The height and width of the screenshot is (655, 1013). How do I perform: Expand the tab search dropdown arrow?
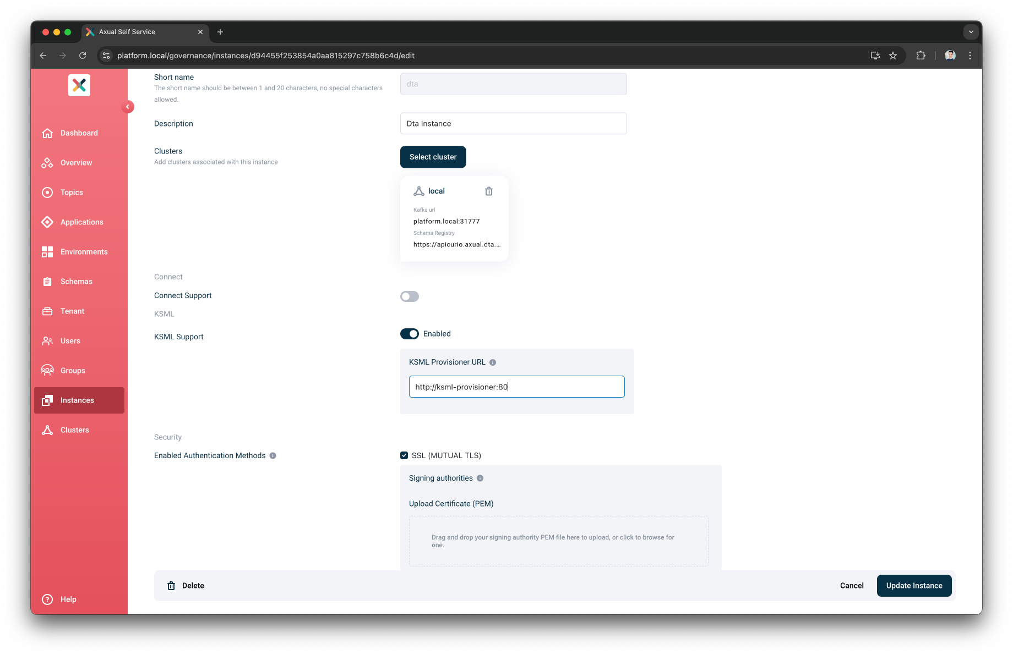(971, 32)
